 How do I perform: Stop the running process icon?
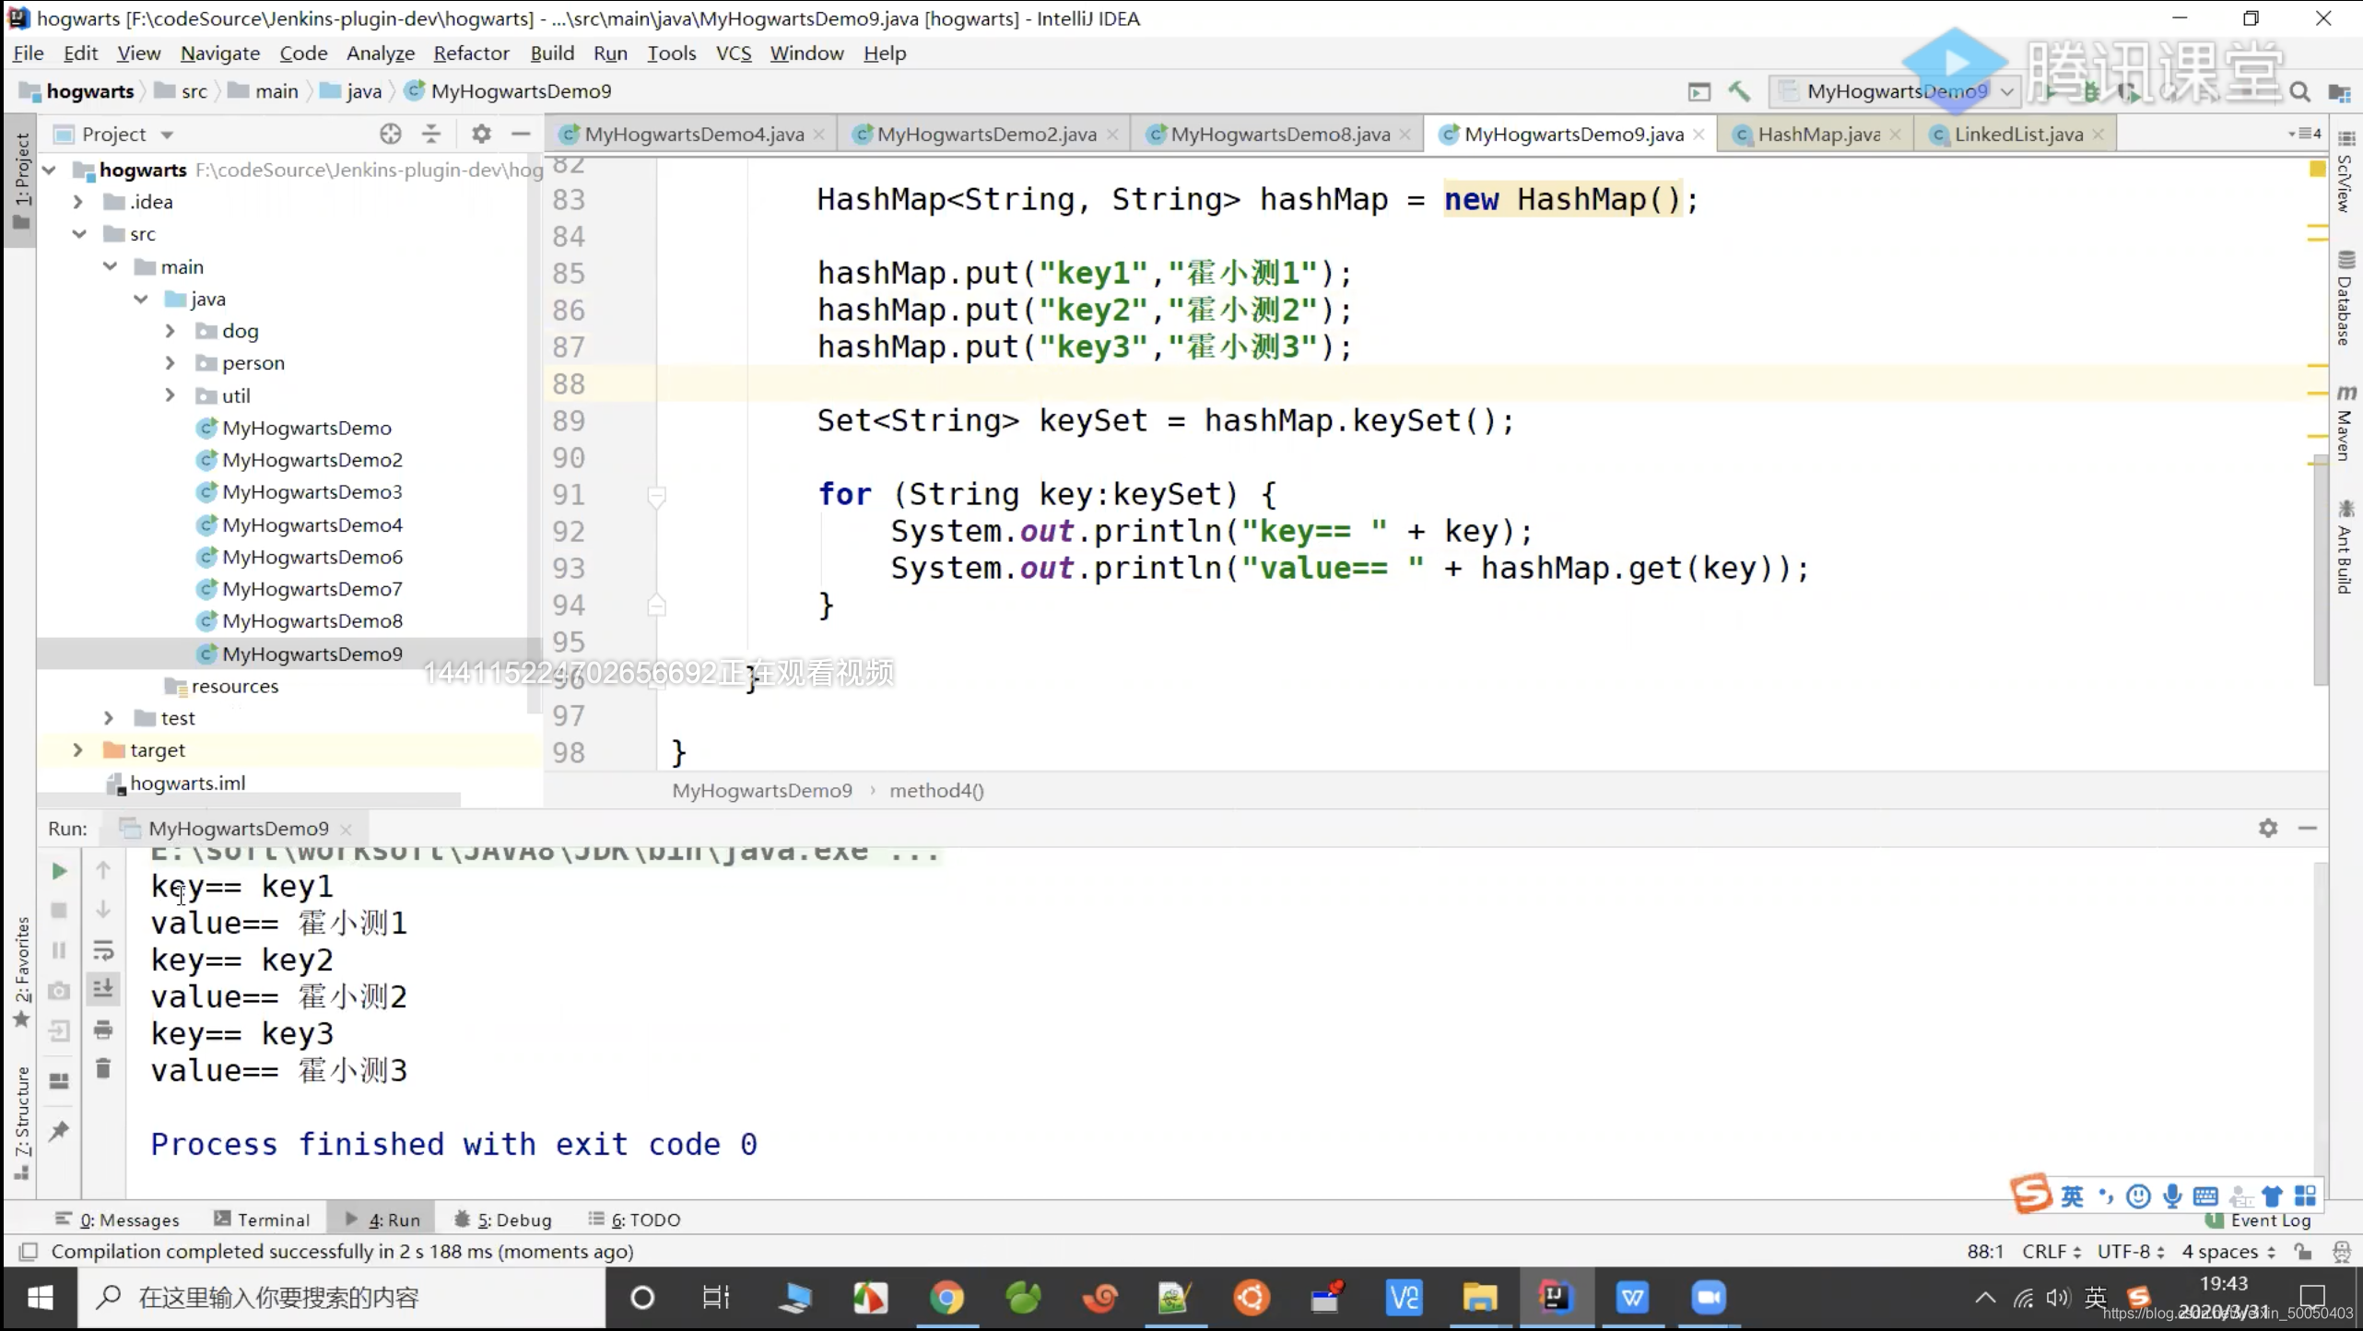pos(59,911)
